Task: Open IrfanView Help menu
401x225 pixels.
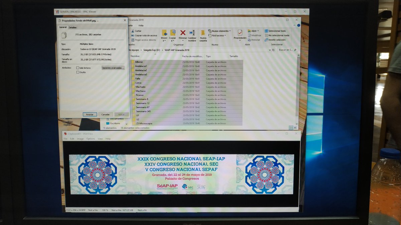Action: (108, 139)
